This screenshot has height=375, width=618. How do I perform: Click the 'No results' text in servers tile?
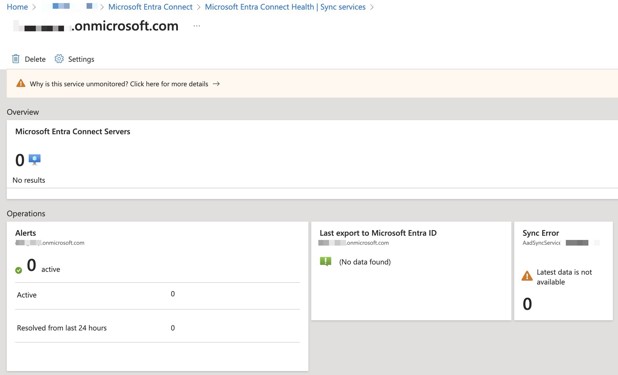click(x=29, y=180)
